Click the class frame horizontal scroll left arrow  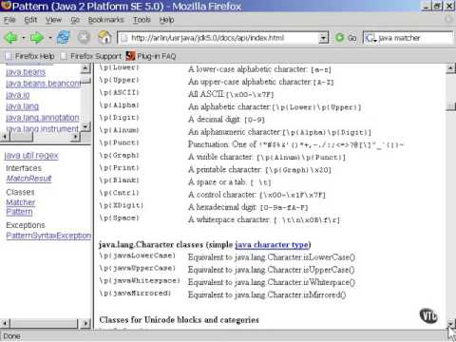pos(6,324)
